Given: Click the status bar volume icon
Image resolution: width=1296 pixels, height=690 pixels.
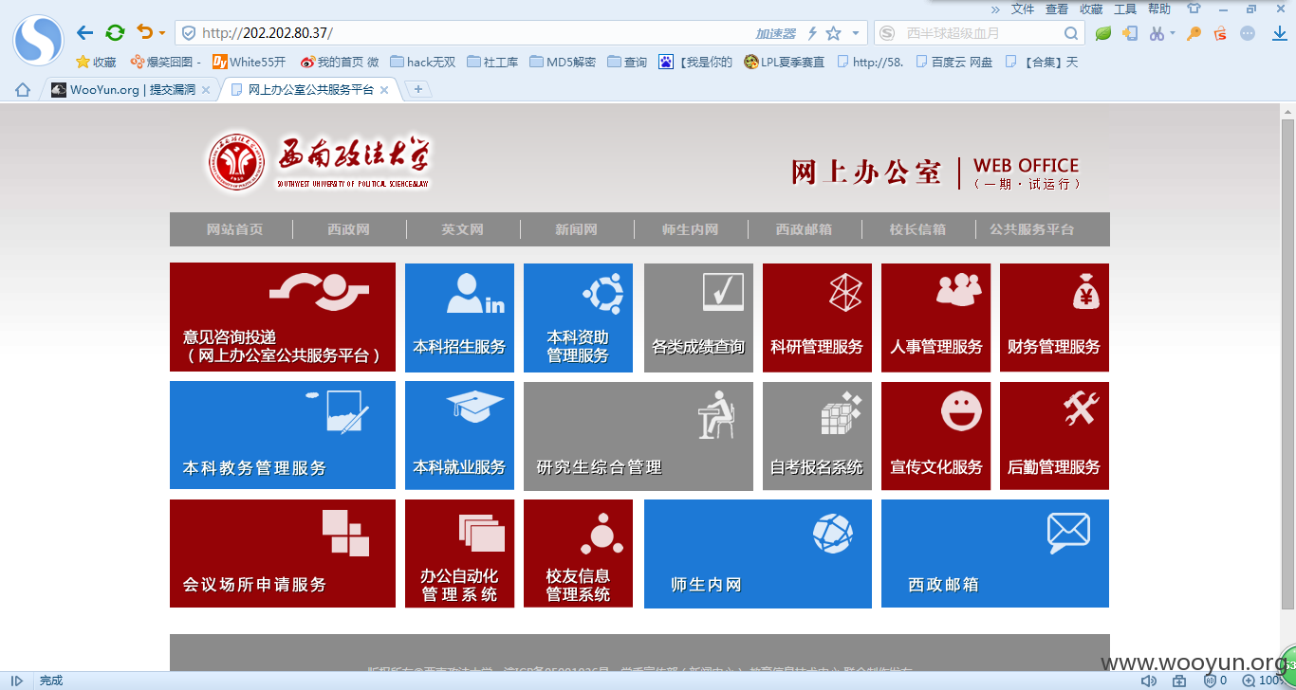Looking at the screenshot, I should (1149, 681).
